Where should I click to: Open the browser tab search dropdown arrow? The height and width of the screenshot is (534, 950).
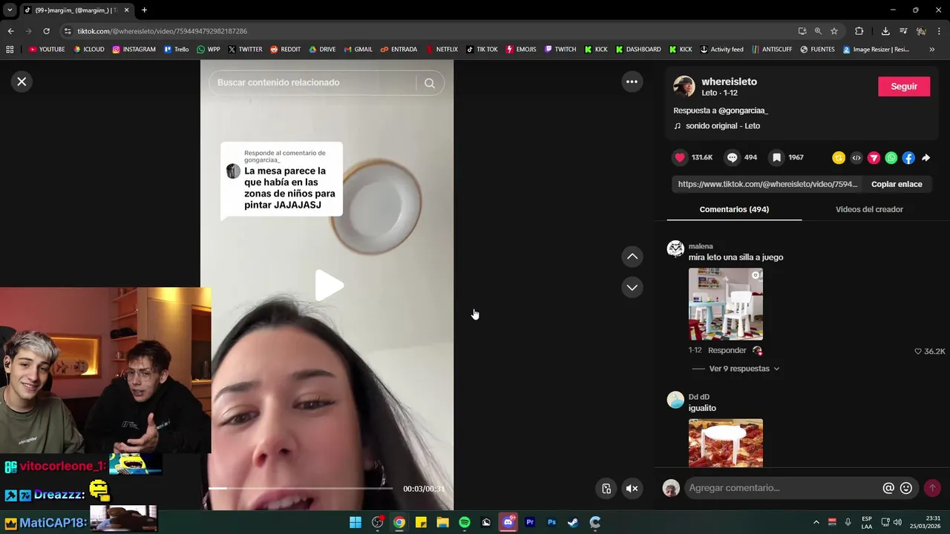(10, 10)
